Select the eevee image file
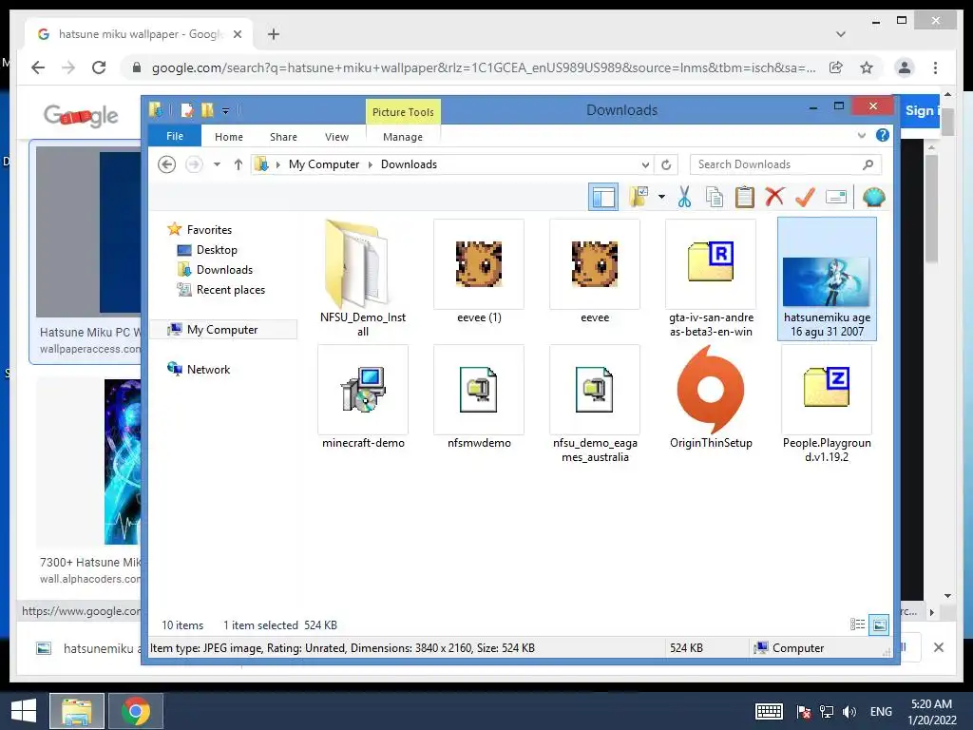 (595, 272)
